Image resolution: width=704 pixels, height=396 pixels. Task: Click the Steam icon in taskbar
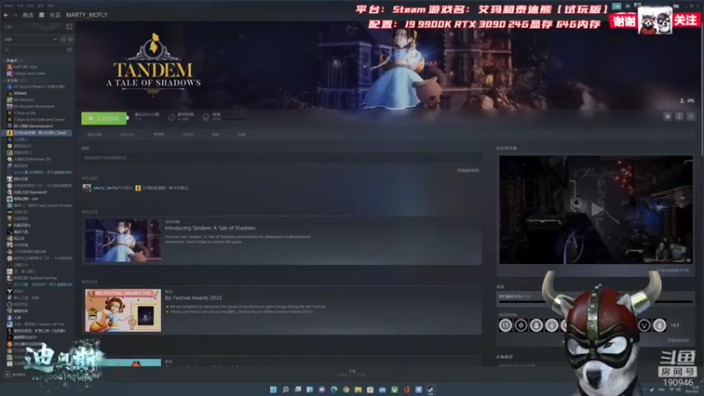click(430, 390)
